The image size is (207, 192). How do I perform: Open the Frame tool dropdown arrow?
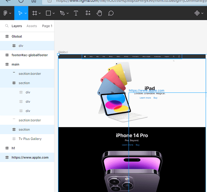click(x=40, y=13)
